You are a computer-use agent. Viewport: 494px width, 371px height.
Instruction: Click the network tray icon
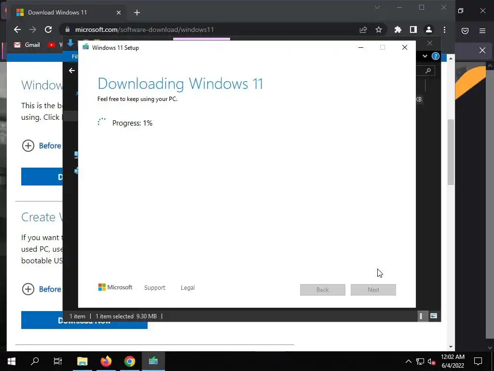pyautogui.click(x=420, y=361)
